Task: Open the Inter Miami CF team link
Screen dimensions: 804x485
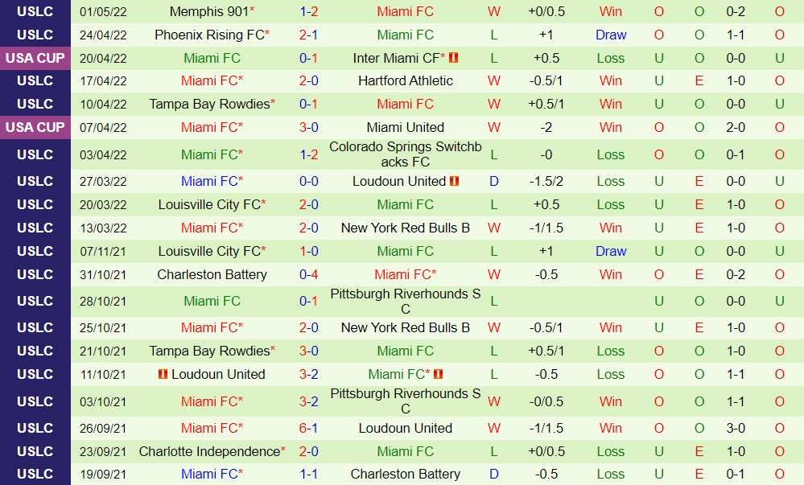Action: click(398, 58)
